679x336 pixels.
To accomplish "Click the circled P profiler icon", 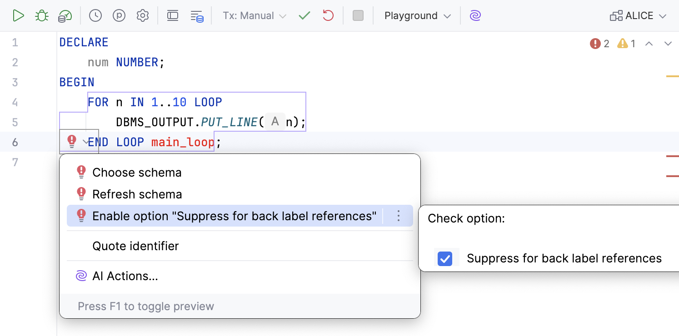I will 119,15.
